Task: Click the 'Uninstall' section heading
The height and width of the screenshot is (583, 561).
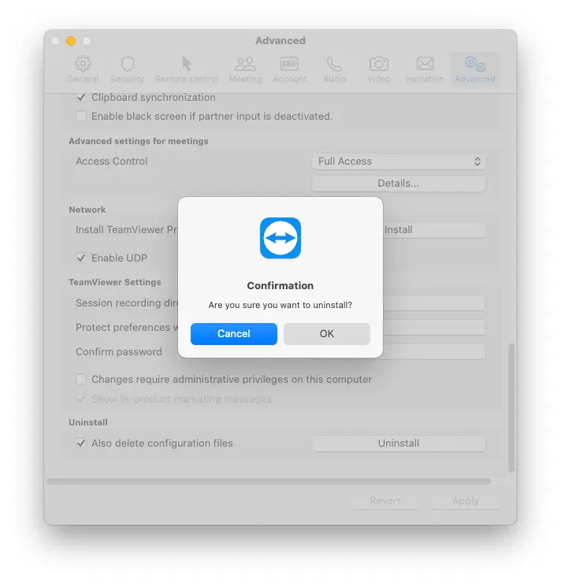Action: coord(88,422)
